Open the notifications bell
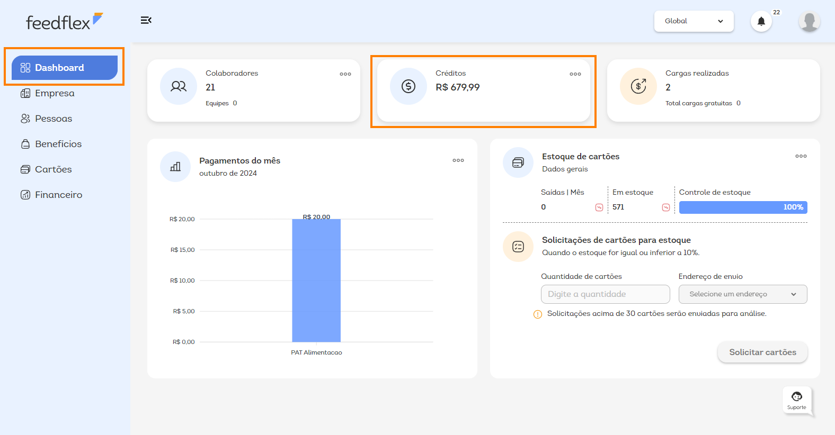 point(761,21)
